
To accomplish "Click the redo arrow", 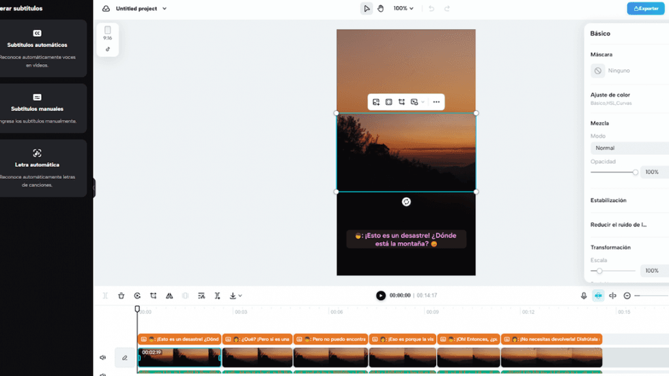I will pos(446,9).
